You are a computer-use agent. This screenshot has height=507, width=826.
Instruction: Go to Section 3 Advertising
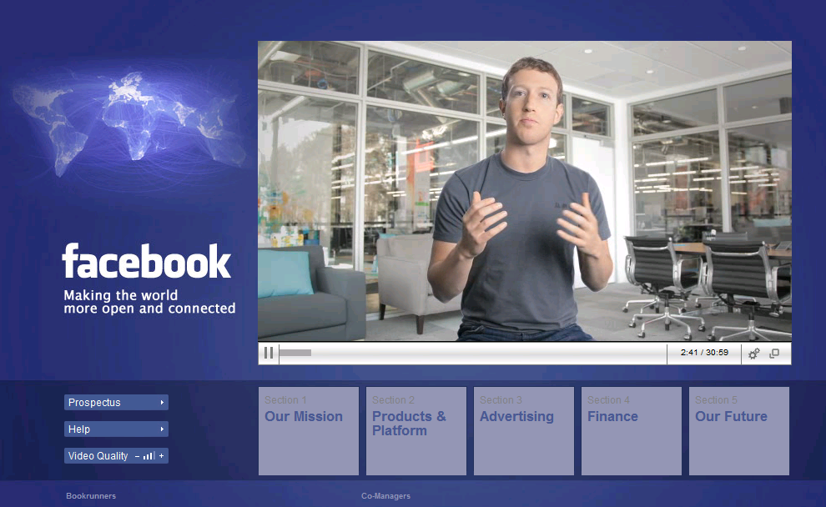[x=523, y=430]
